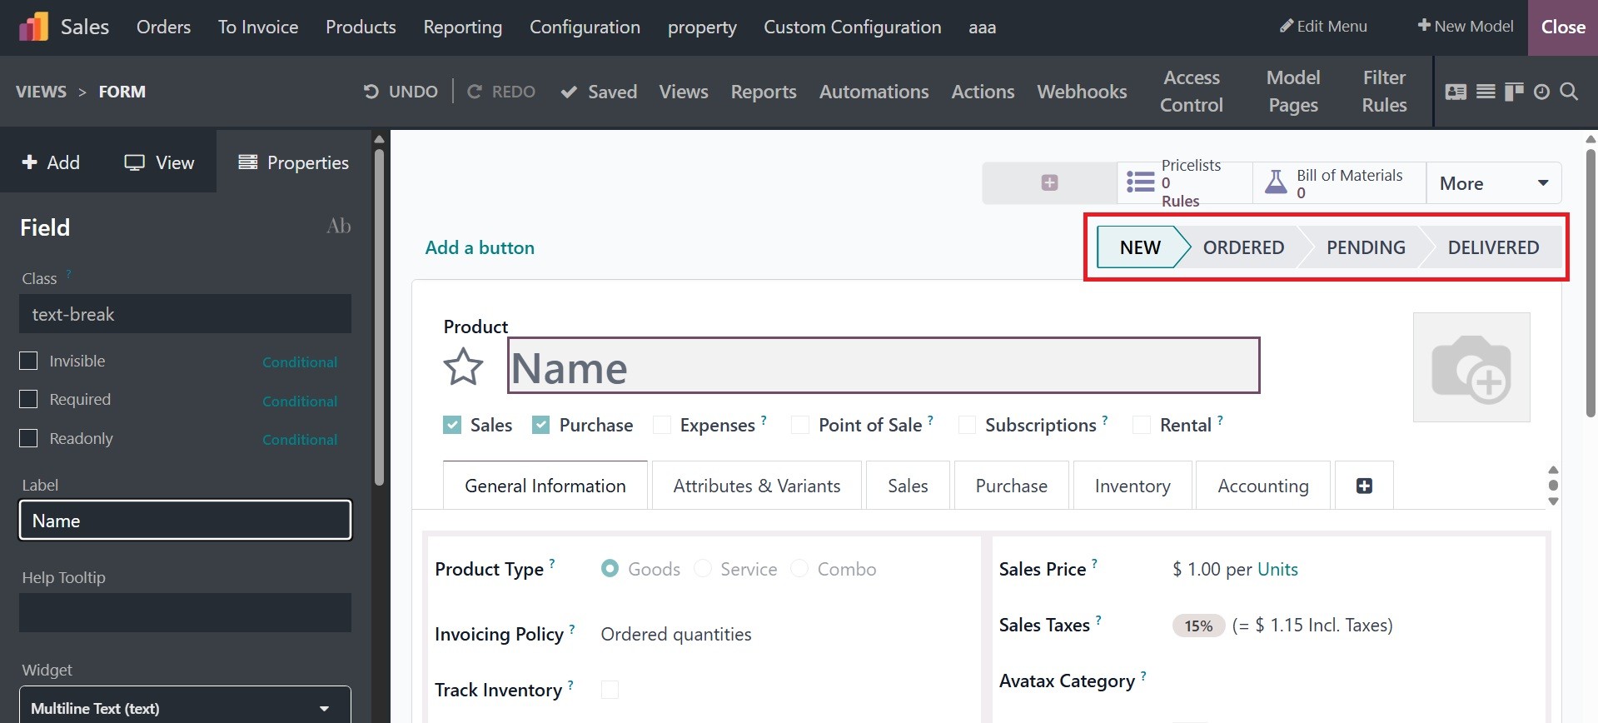Check the Subscriptions checkbox
Image resolution: width=1598 pixels, height=723 pixels.
(x=967, y=425)
